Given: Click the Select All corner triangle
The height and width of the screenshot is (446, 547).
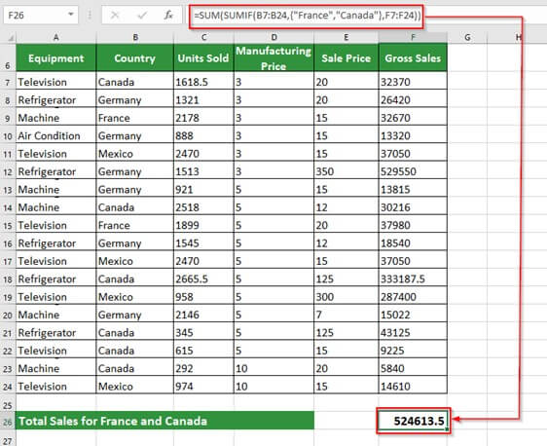Looking at the screenshot, I should click(11, 38).
